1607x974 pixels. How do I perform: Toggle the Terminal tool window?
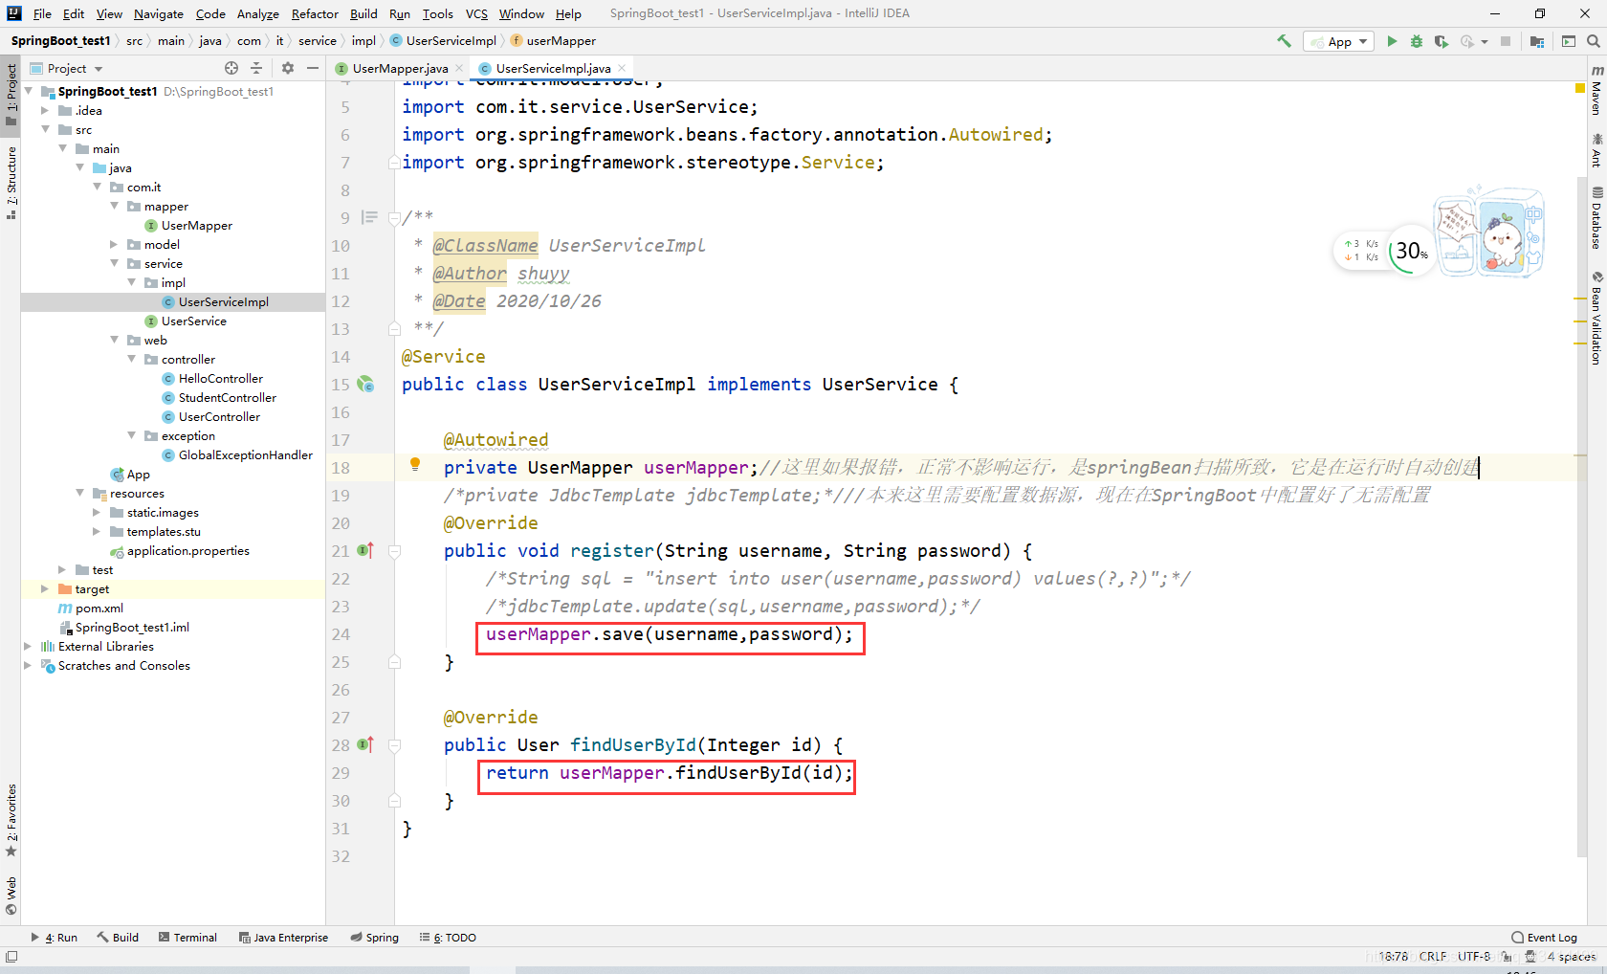pos(187,938)
